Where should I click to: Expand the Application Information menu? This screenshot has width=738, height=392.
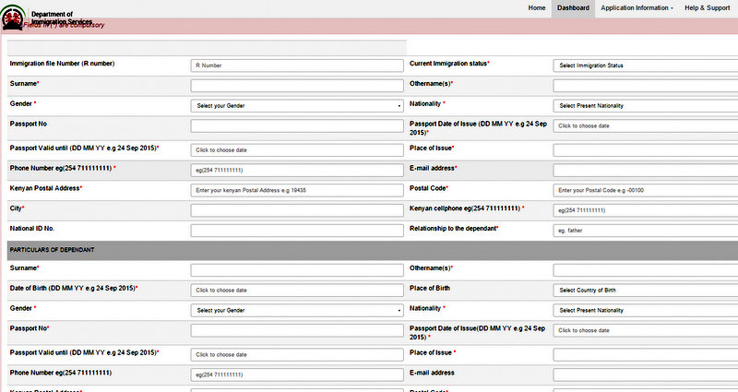tap(637, 7)
